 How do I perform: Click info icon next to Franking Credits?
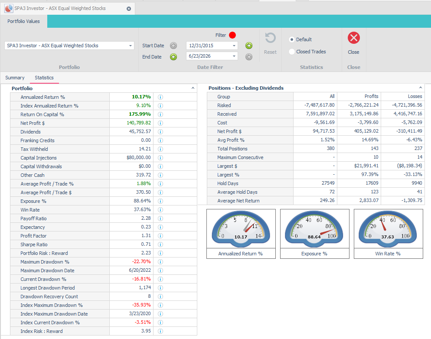tap(160, 140)
